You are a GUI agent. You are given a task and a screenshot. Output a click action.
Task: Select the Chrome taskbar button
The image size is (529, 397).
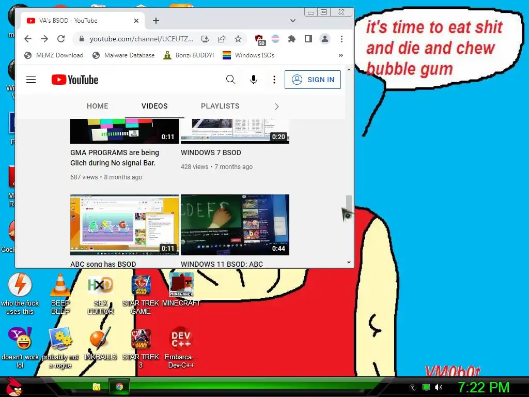coord(119,387)
